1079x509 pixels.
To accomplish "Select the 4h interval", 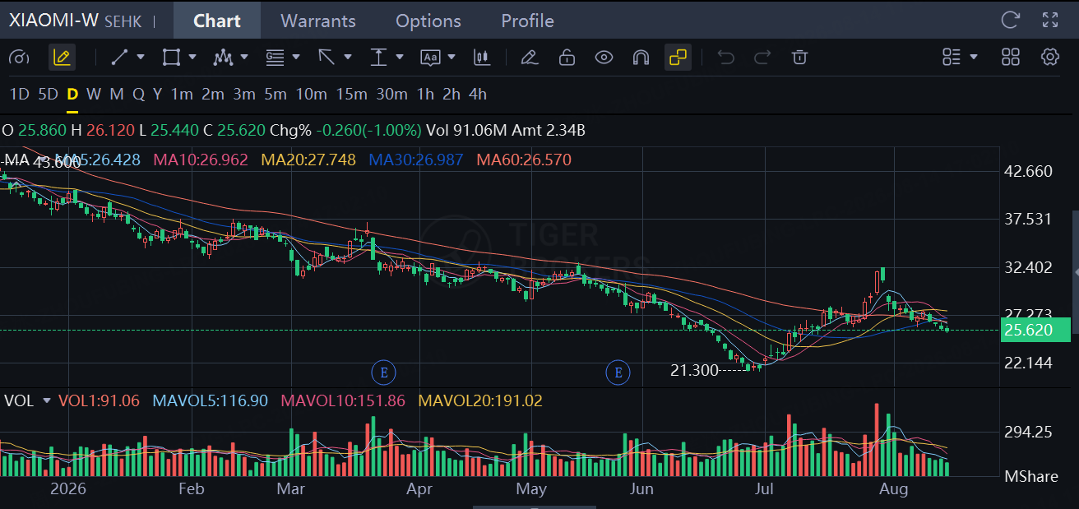I will click(478, 95).
